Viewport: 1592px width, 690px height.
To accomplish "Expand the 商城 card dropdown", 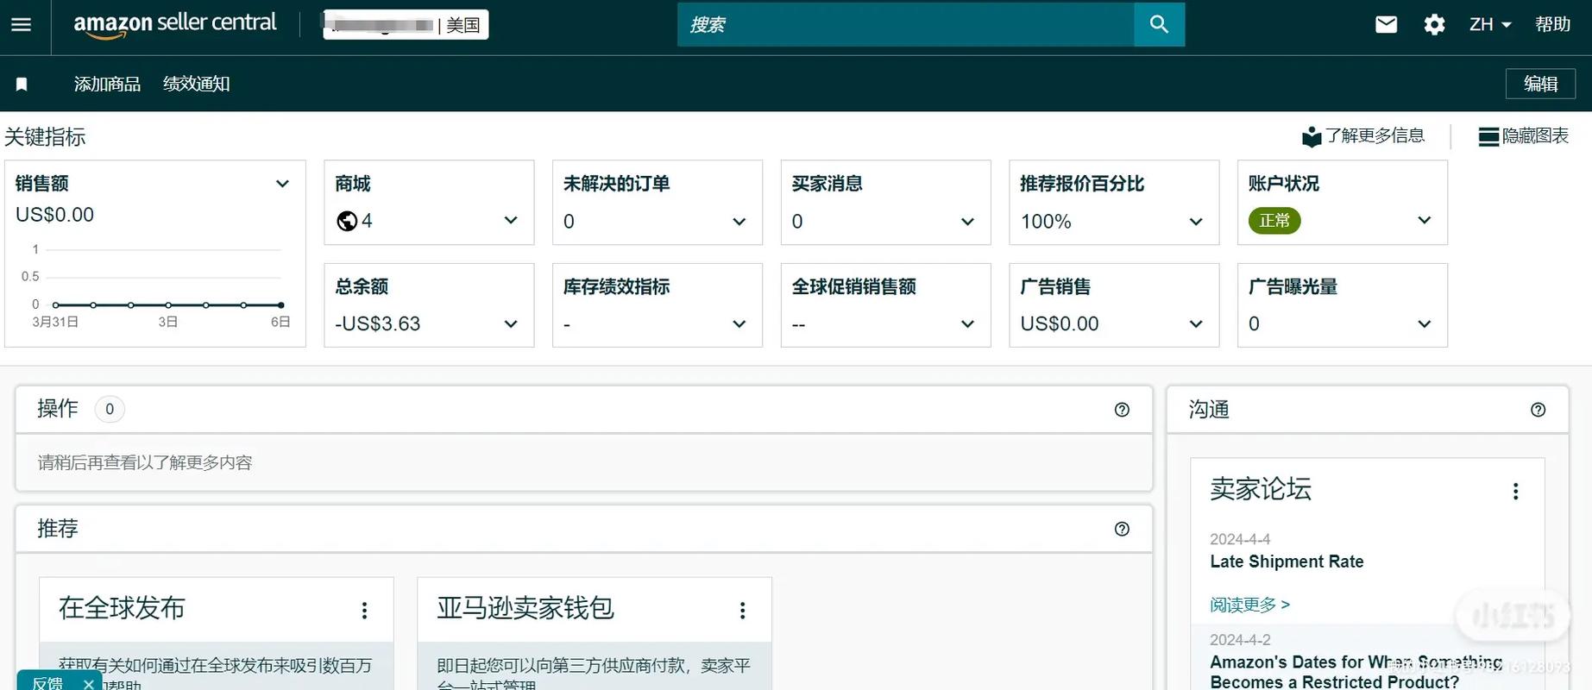I will click(x=511, y=221).
